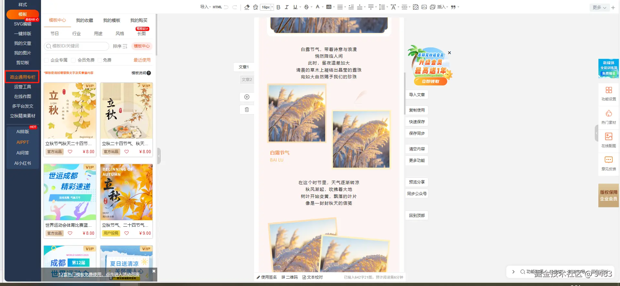Collapse the template panel with side handle
Image resolution: width=620 pixels, height=286 pixels.
coord(159,156)
